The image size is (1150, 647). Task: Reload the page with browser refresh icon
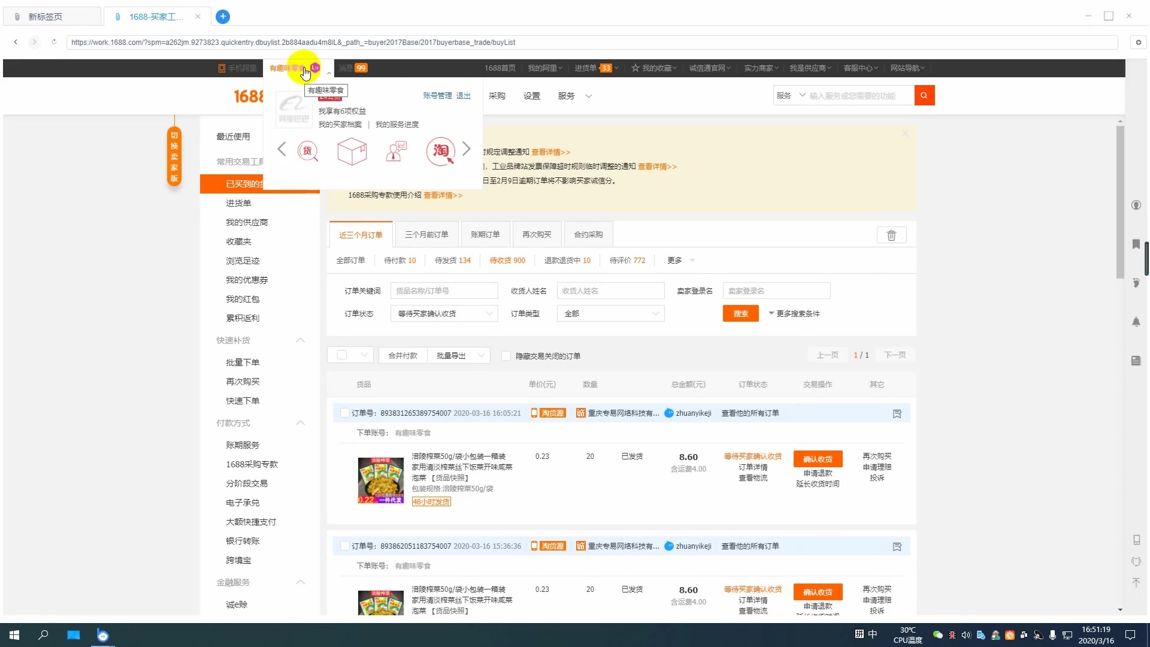tap(54, 42)
